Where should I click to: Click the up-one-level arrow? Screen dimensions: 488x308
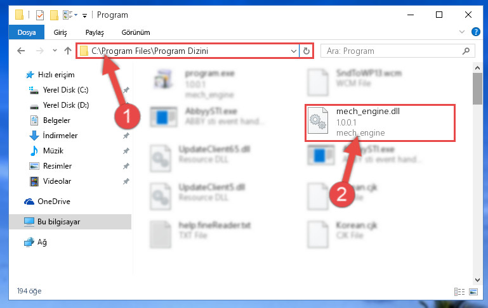click(68, 51)
